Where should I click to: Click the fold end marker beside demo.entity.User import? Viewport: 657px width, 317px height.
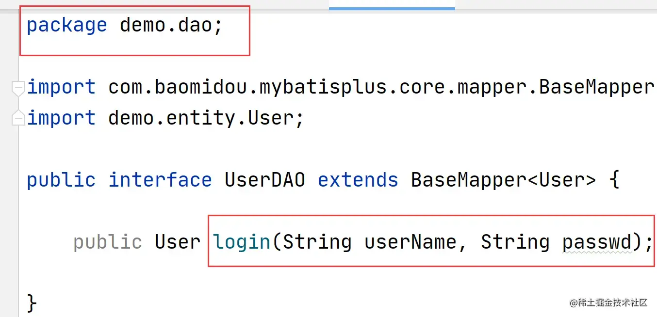(x=18, y=118)
